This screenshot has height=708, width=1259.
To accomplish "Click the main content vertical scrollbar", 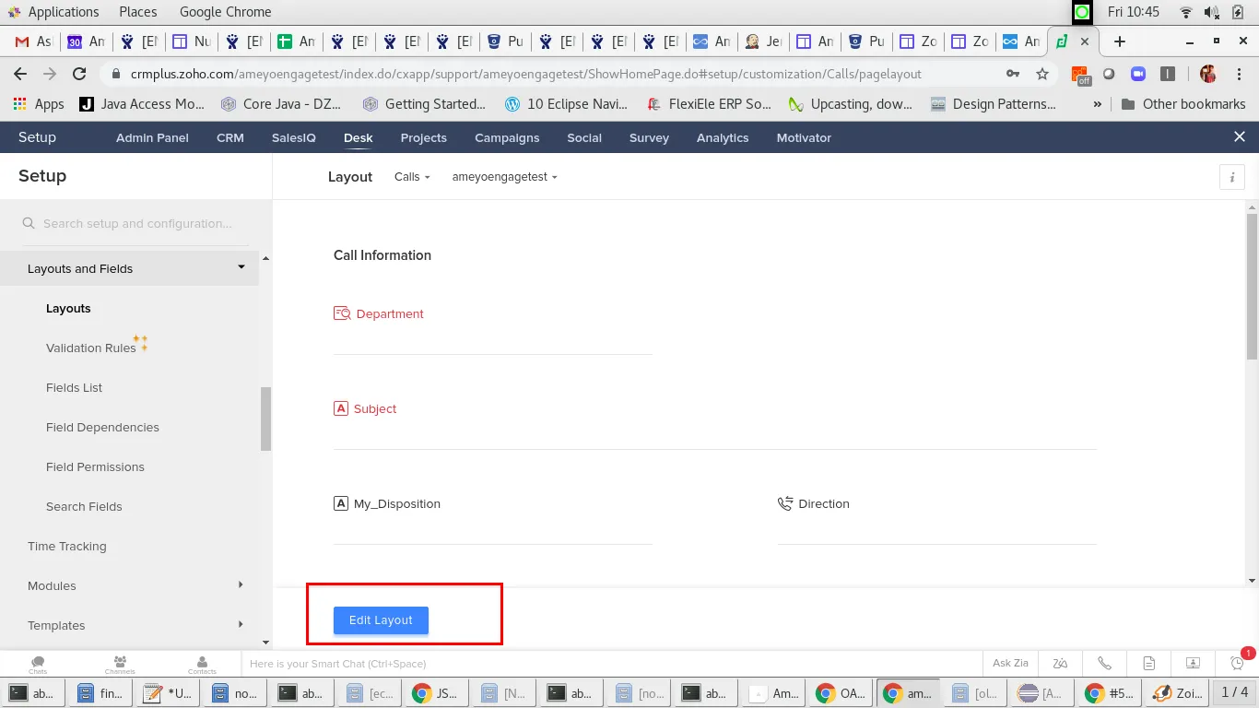I will pos(1252,286).
